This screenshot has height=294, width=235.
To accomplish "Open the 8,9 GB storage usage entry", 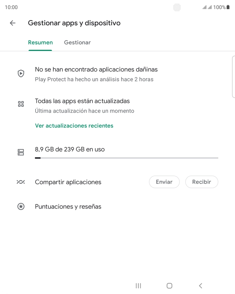I will coord(70,150).
